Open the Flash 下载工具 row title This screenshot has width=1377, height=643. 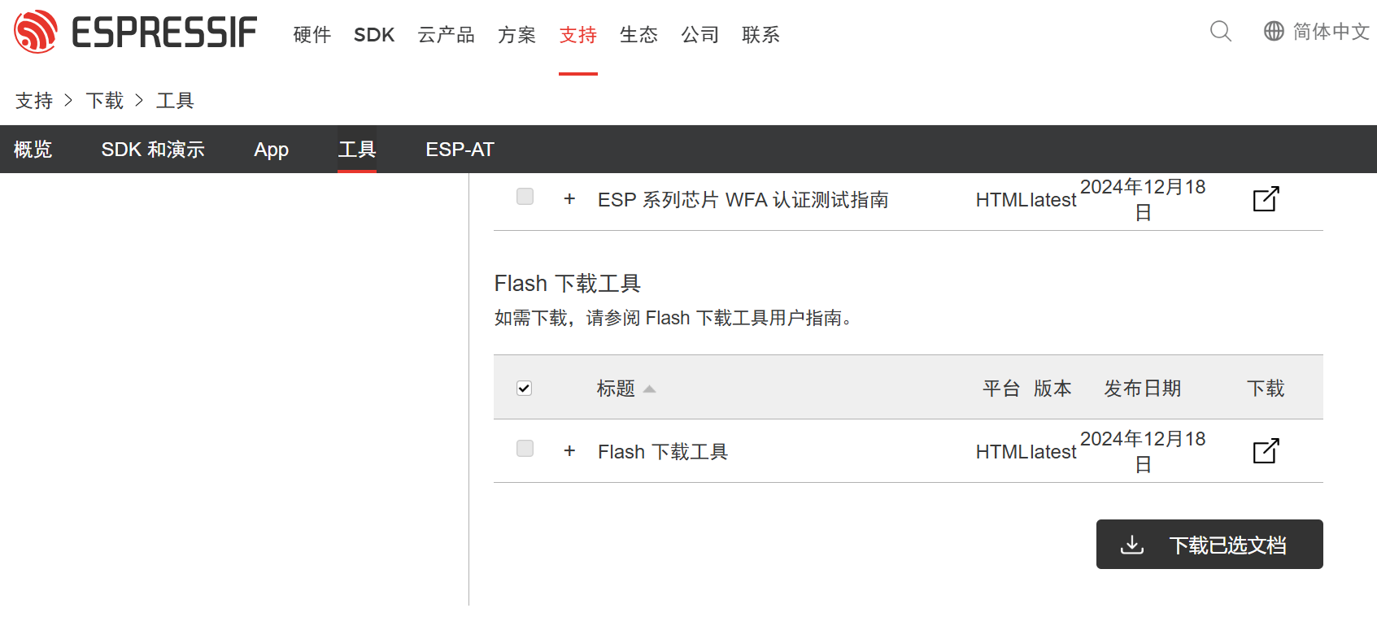coord(663,452)
